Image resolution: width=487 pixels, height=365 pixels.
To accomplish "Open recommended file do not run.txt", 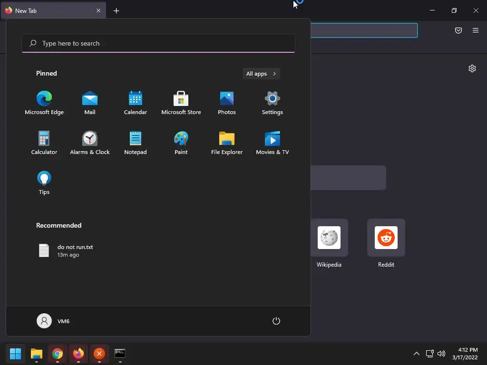I will pos(66,251).
